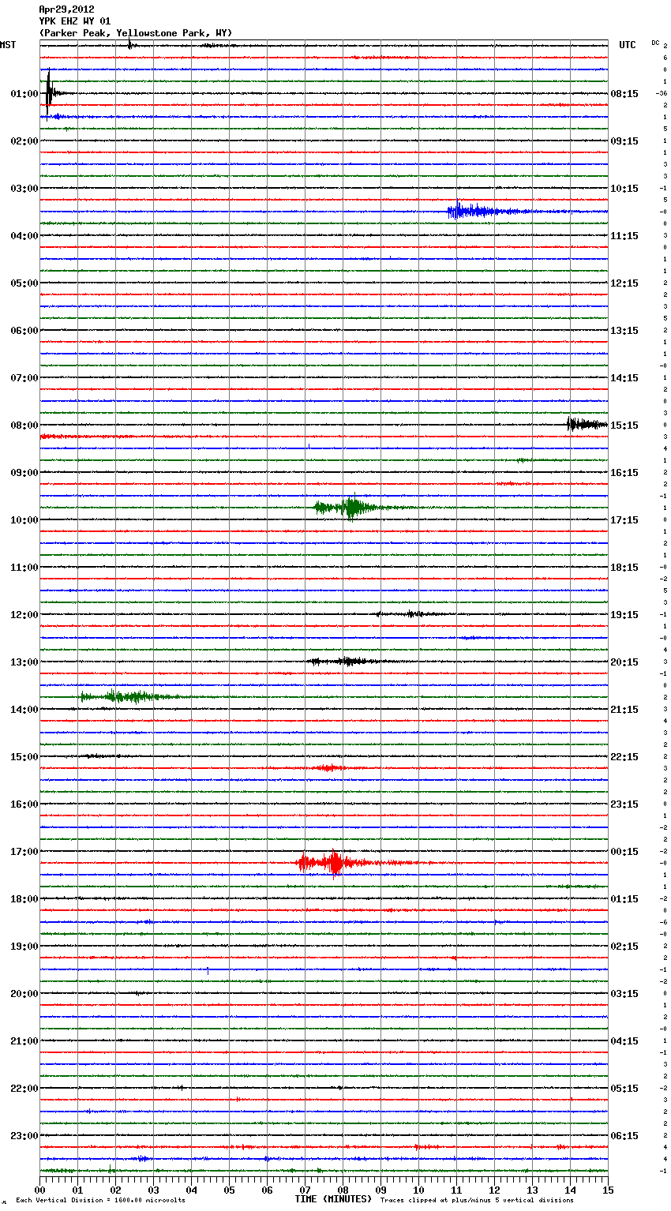The height and width of the screenshot is (1211, 671).
Task: Click the date text "Apr29,2012"
Action: click(x=66, y=9)
